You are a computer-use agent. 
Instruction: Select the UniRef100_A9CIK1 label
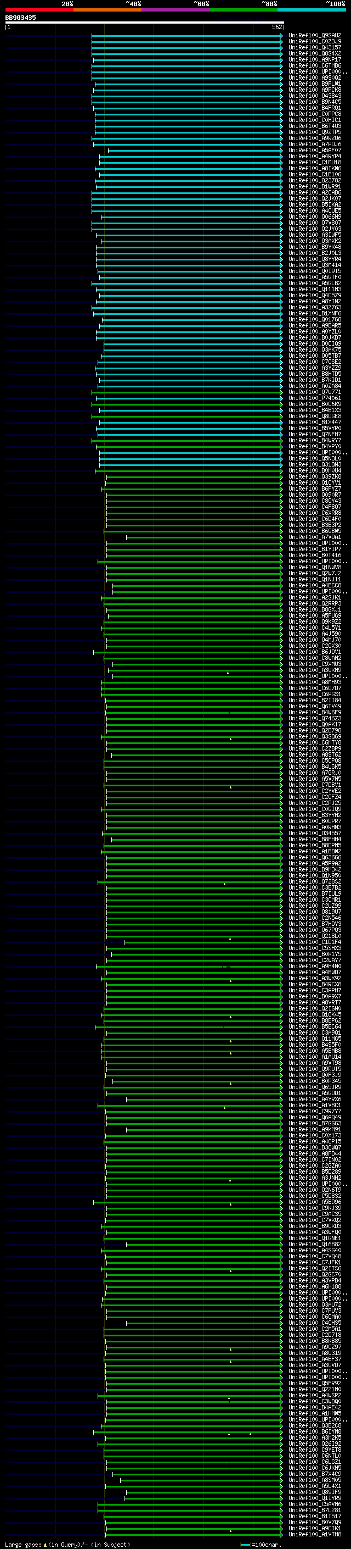click(315, 1528)
